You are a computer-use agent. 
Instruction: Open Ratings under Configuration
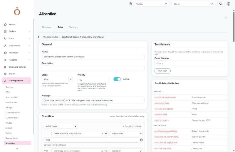9,107
